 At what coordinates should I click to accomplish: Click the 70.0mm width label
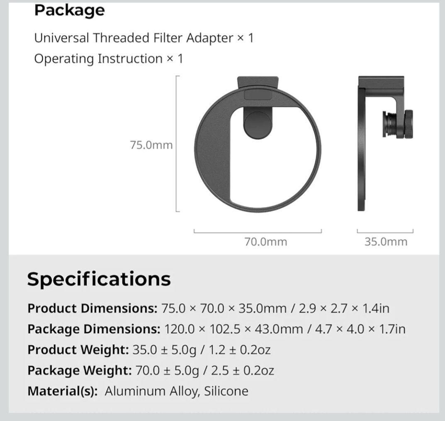coord(266,242)
